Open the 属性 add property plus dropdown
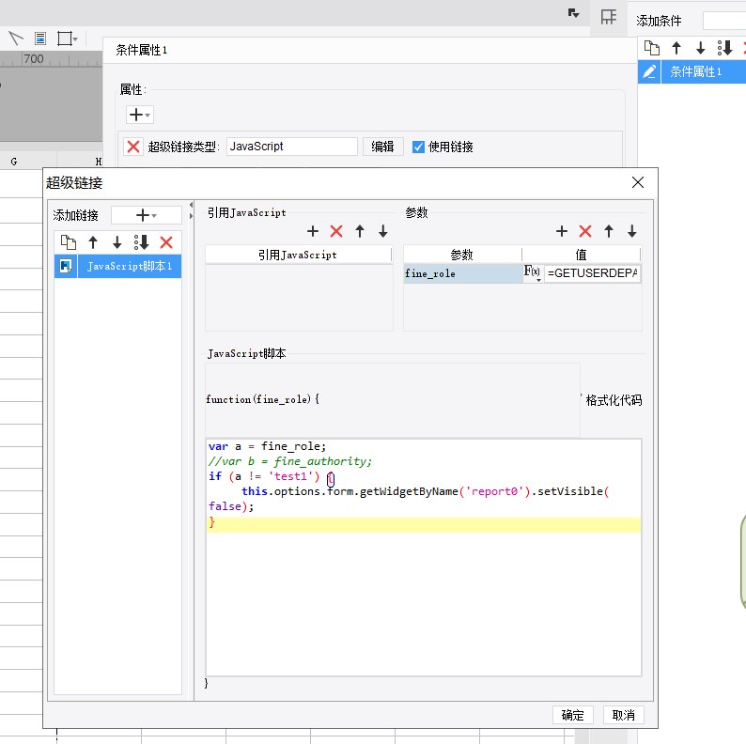 140,115
